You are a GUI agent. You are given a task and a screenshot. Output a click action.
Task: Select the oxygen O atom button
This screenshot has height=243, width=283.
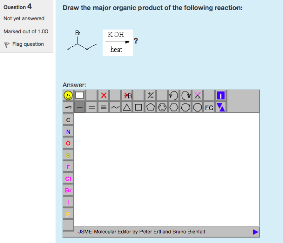pos(68,143)
